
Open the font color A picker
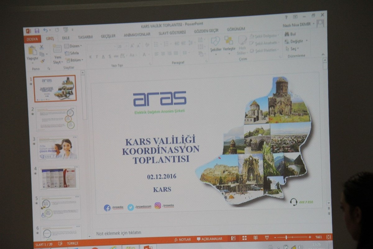(145, 55)
